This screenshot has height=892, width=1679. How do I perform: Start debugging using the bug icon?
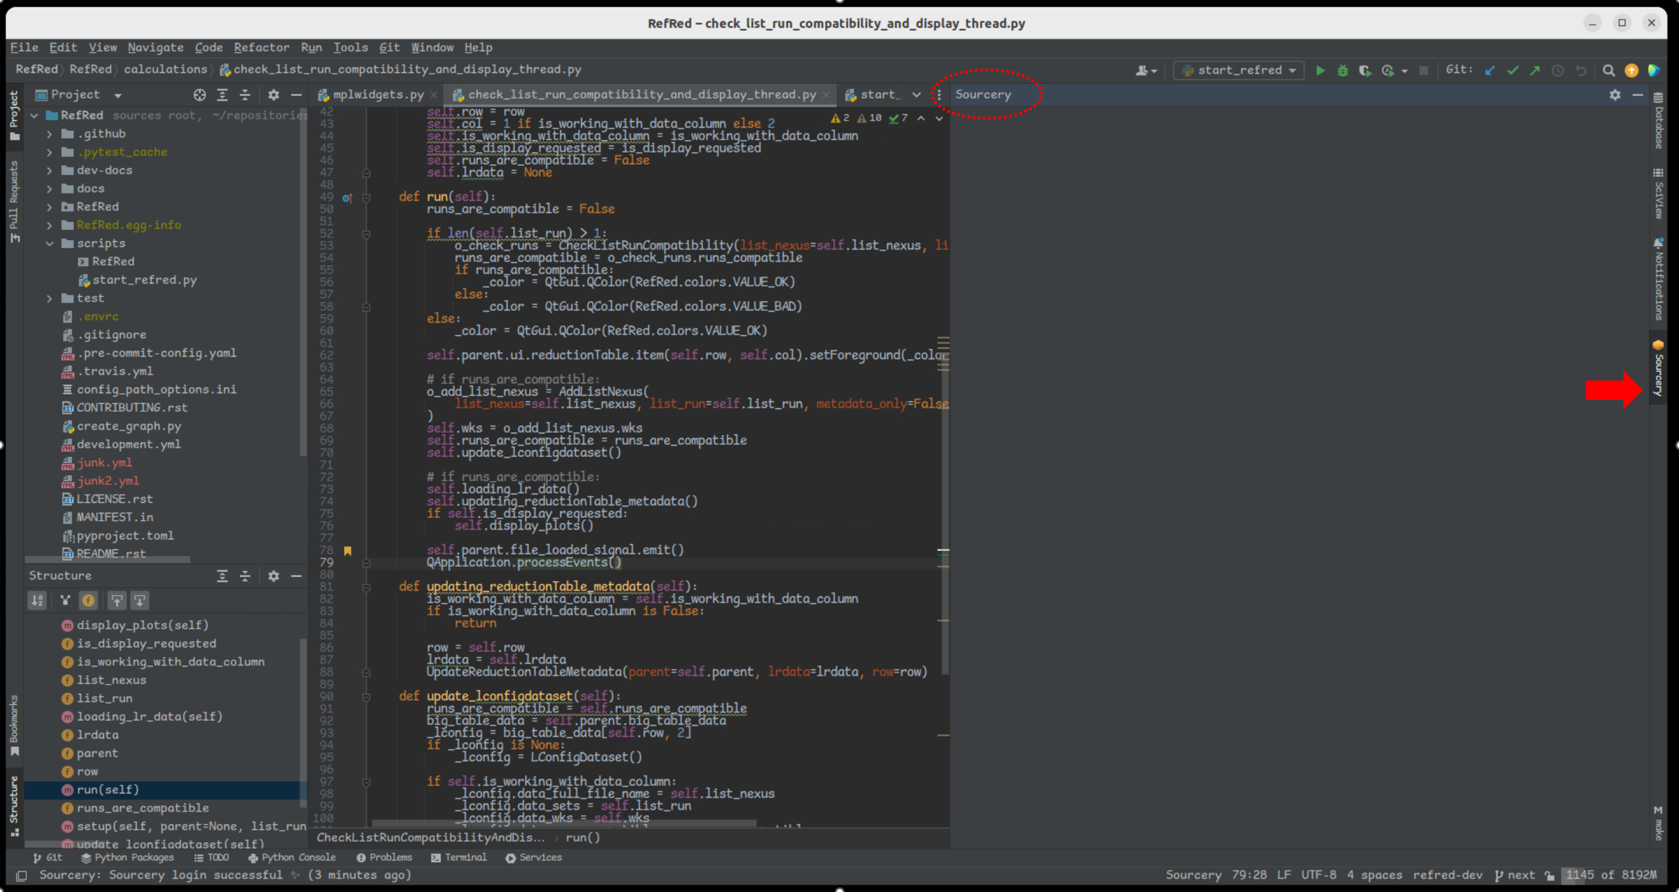coord(1342,70)
